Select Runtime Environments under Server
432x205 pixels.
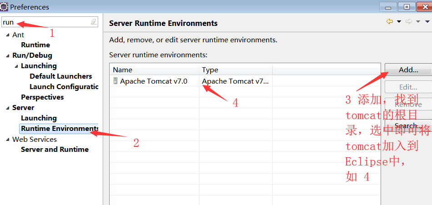[x=59, y=129]
